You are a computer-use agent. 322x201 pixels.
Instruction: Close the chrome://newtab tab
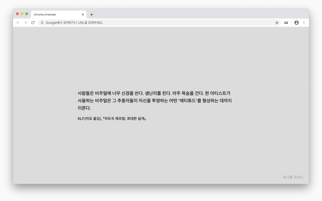83,14
